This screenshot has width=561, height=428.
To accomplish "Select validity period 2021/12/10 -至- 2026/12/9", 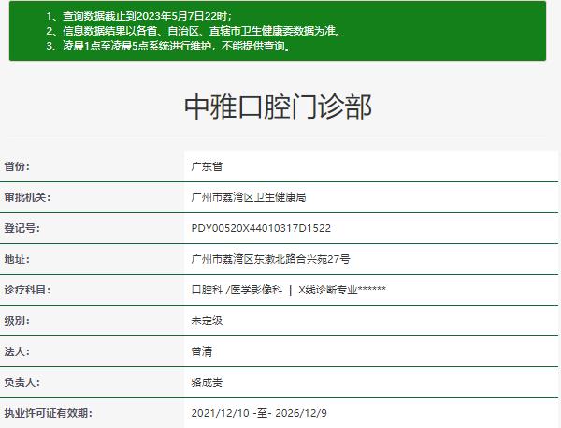I will [x=259, y=413].
